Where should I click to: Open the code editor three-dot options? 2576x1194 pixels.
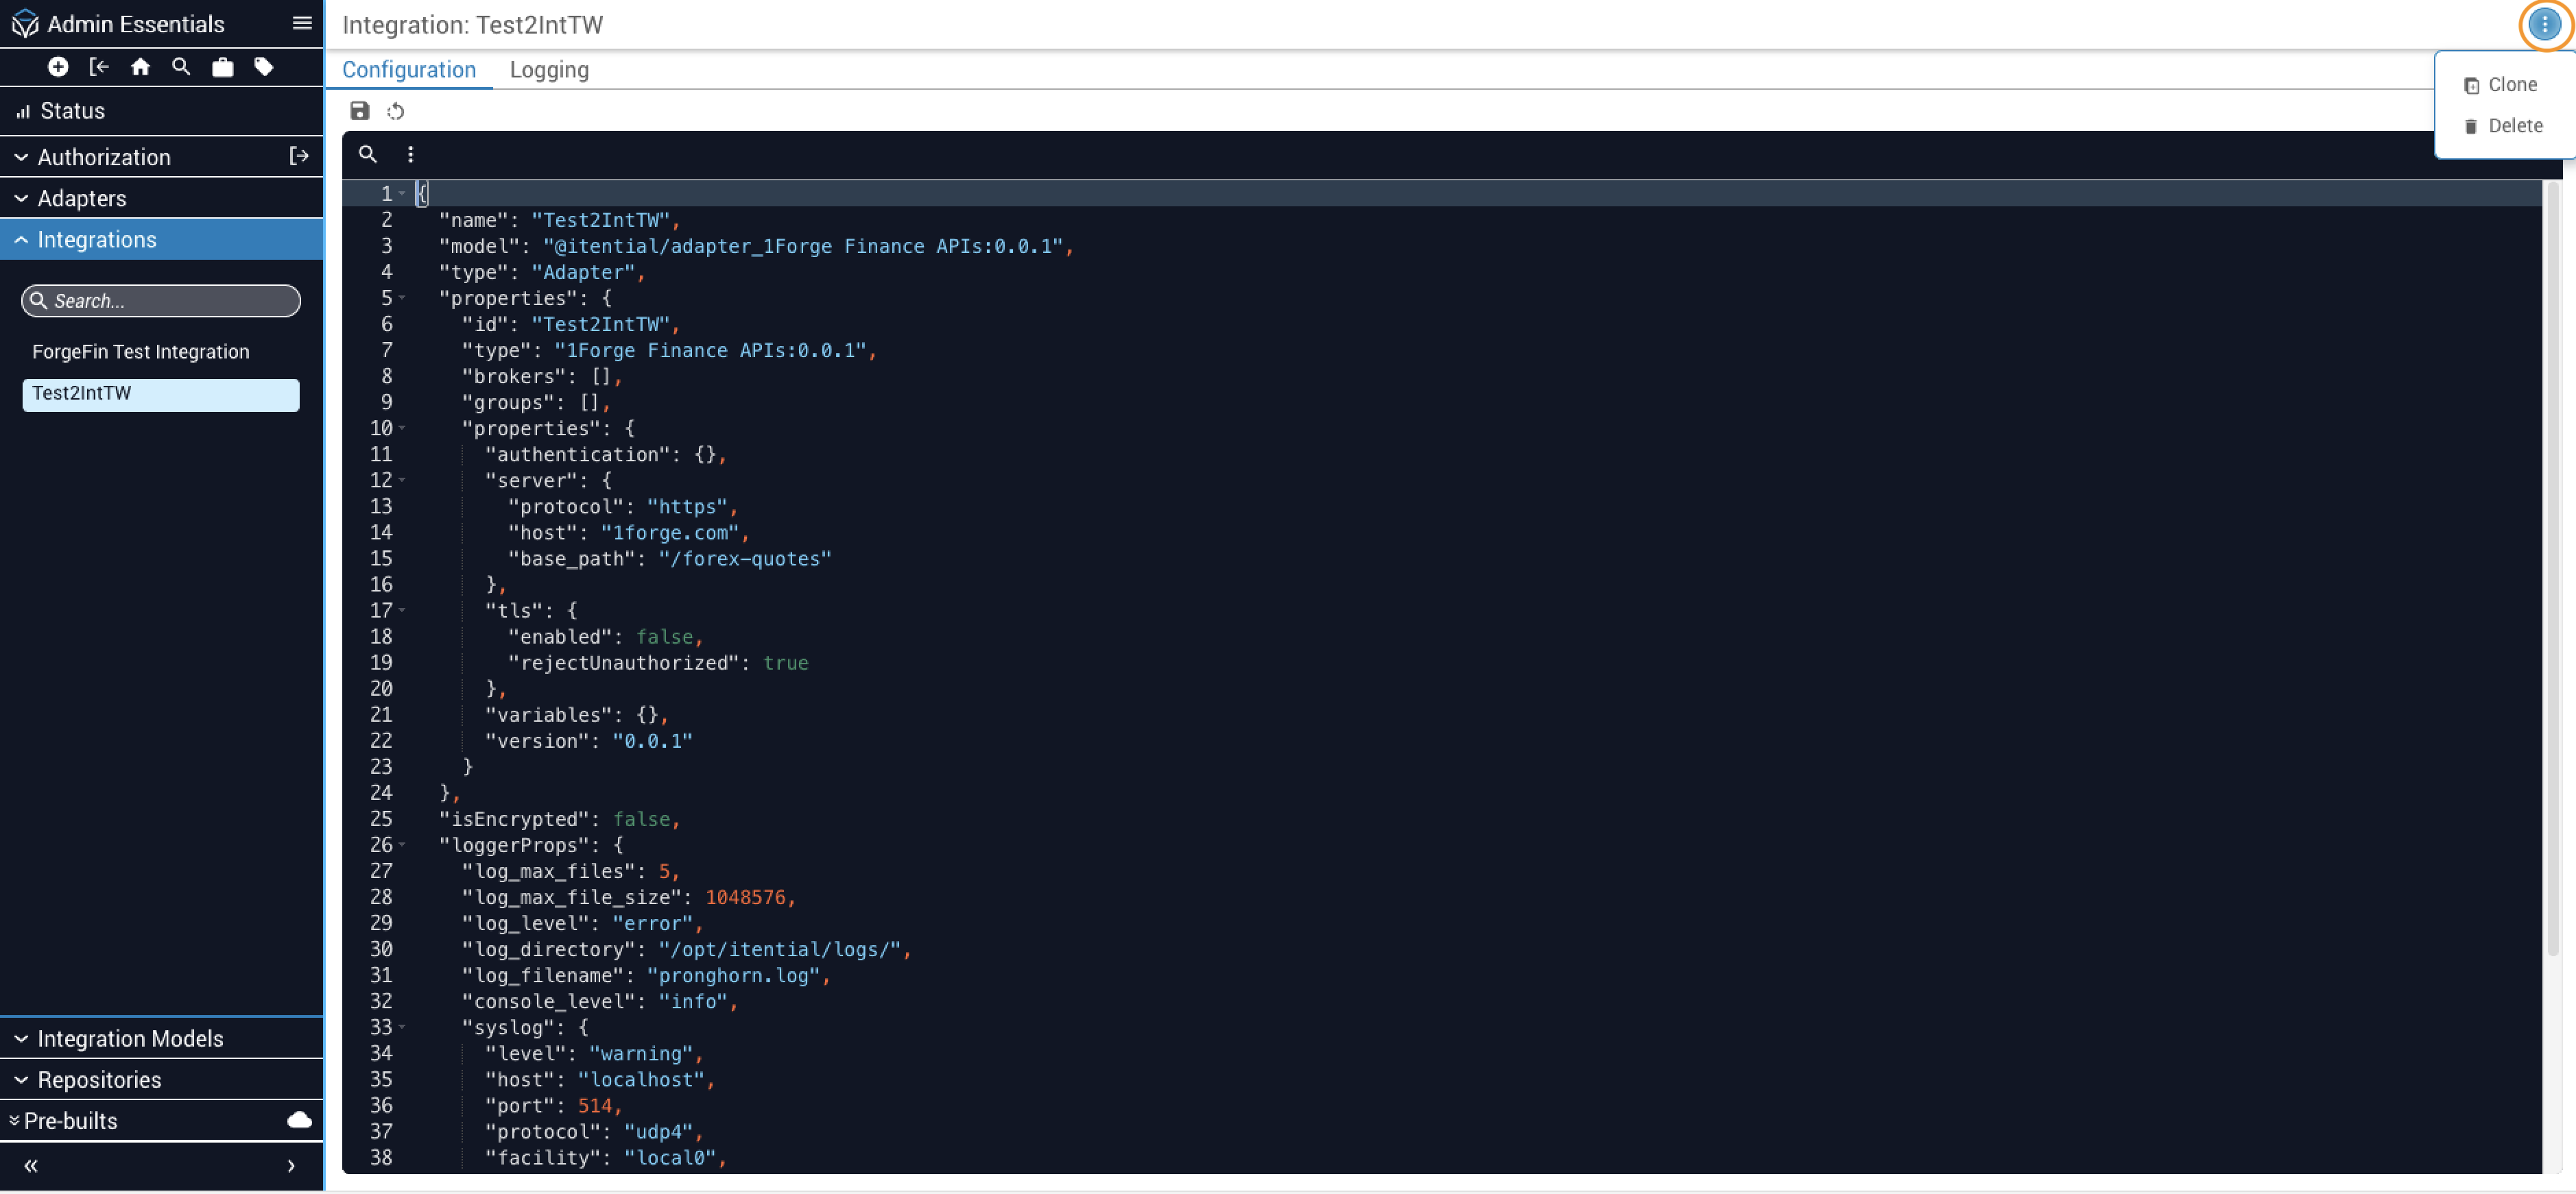[410, 154]
